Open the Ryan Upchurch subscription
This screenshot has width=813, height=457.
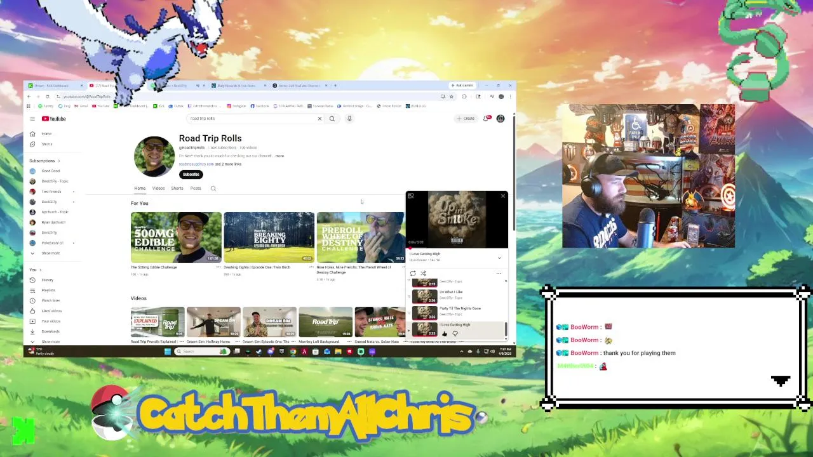click(53, 222)
